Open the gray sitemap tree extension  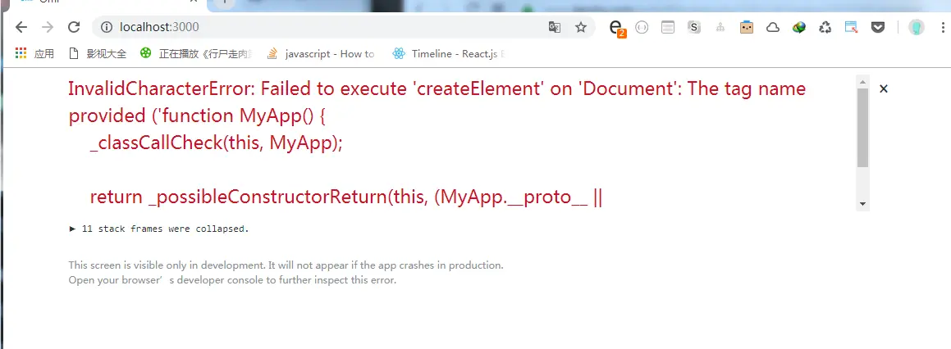coord(720,27)
